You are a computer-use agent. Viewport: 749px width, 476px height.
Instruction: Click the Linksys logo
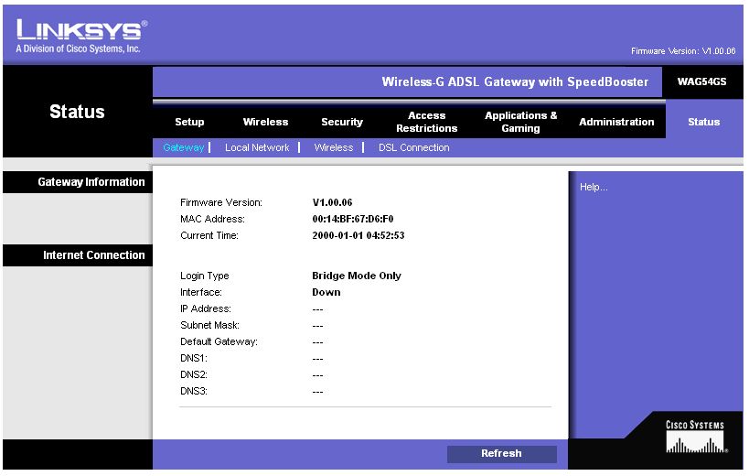[x=81, y=36]
